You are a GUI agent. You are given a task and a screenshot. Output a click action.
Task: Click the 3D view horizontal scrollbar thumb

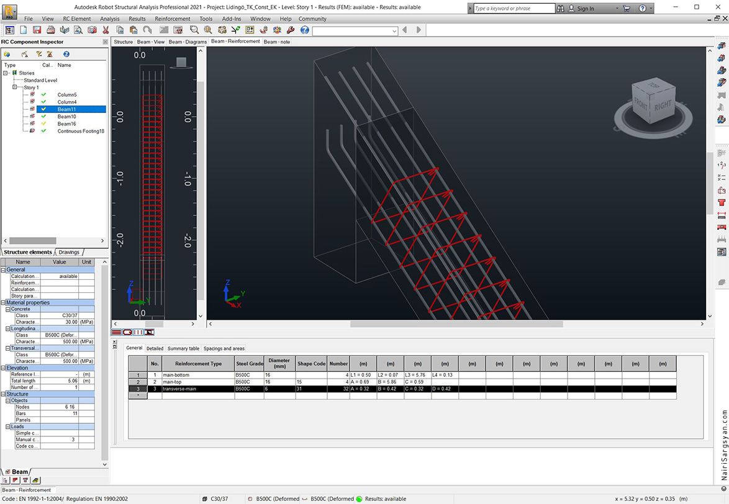[x=456, y=324]
